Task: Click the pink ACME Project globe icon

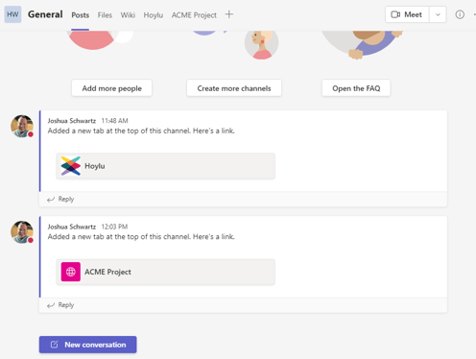Action: (x=71, y=272)
